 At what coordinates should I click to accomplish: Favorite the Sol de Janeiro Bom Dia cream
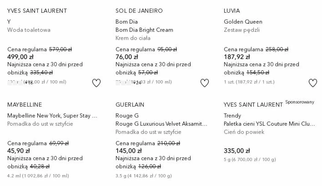click(205, 83)
